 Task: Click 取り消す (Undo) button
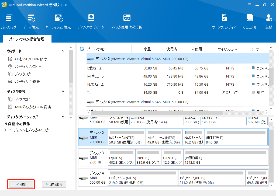click(x=54, y=184)
